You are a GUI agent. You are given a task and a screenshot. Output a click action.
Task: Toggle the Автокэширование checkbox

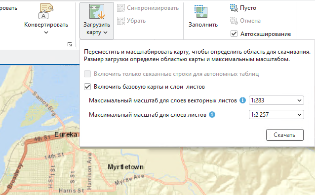(x=234, y=33)
